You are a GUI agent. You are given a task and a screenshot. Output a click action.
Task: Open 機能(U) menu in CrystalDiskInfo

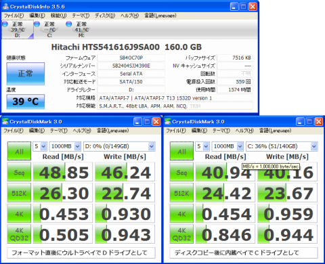58,16
